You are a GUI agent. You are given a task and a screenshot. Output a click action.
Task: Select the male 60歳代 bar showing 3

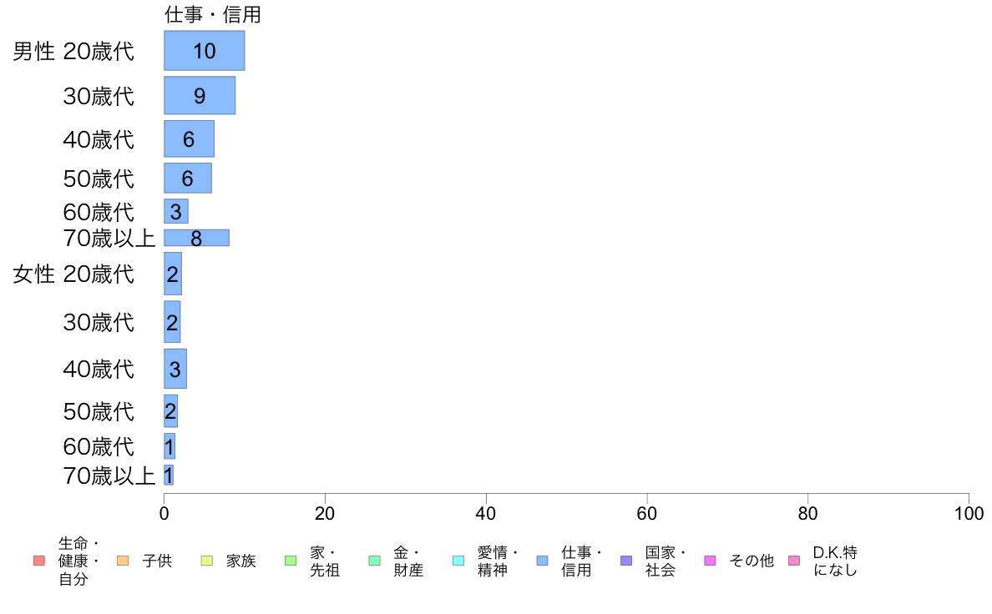pos(176,211)
